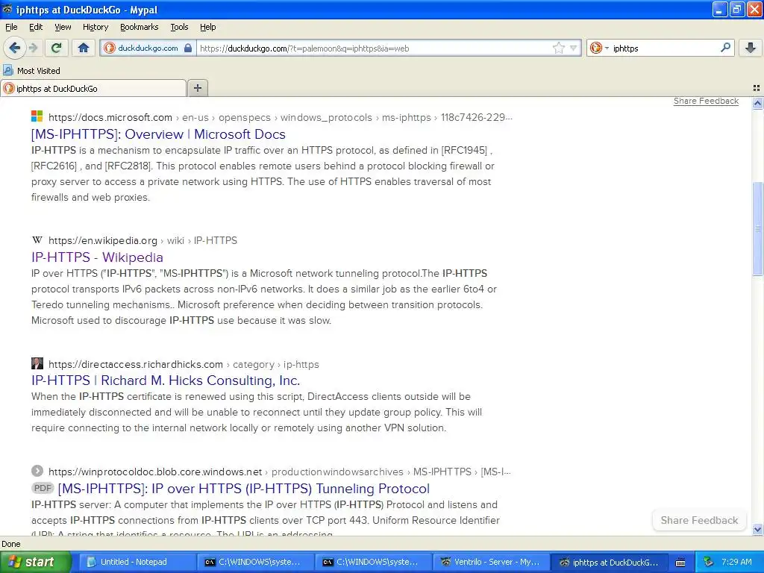Click the docs.microsoft.com result URL
The height and width of the screenshot is (573, 764).
pos(110,117)
